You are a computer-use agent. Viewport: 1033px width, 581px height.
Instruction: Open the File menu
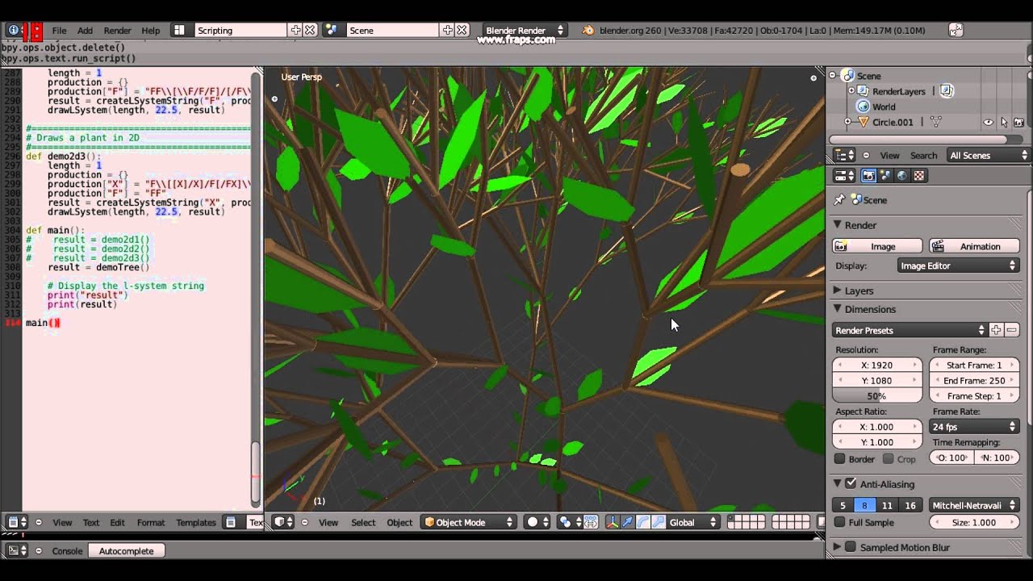[x=59, y=30]
